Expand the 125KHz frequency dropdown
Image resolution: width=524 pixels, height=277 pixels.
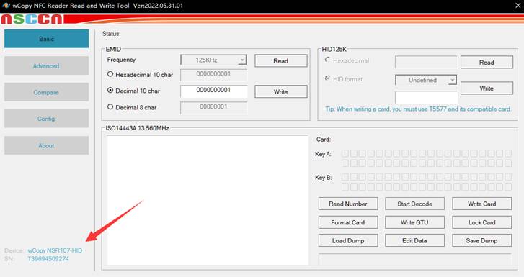click(x=242, y=60)
